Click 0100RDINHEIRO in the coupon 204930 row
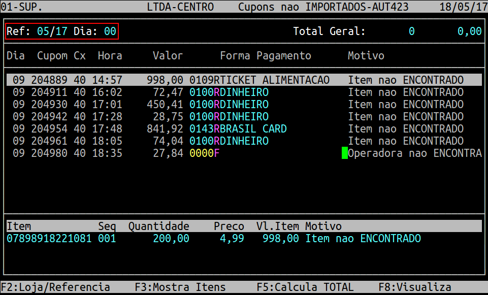The height and width of the screenshot is (295, 488). [229, 104]
